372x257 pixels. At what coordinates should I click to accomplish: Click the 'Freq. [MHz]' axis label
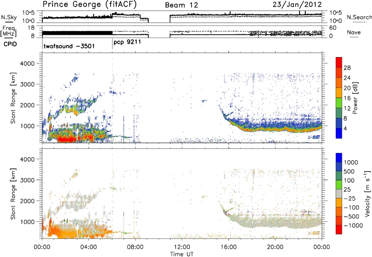tap(8, 32)
